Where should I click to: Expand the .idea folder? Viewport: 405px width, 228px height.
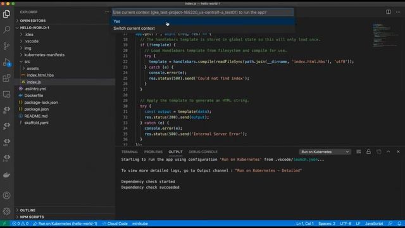pyautogui.click(x=65, y=34)
